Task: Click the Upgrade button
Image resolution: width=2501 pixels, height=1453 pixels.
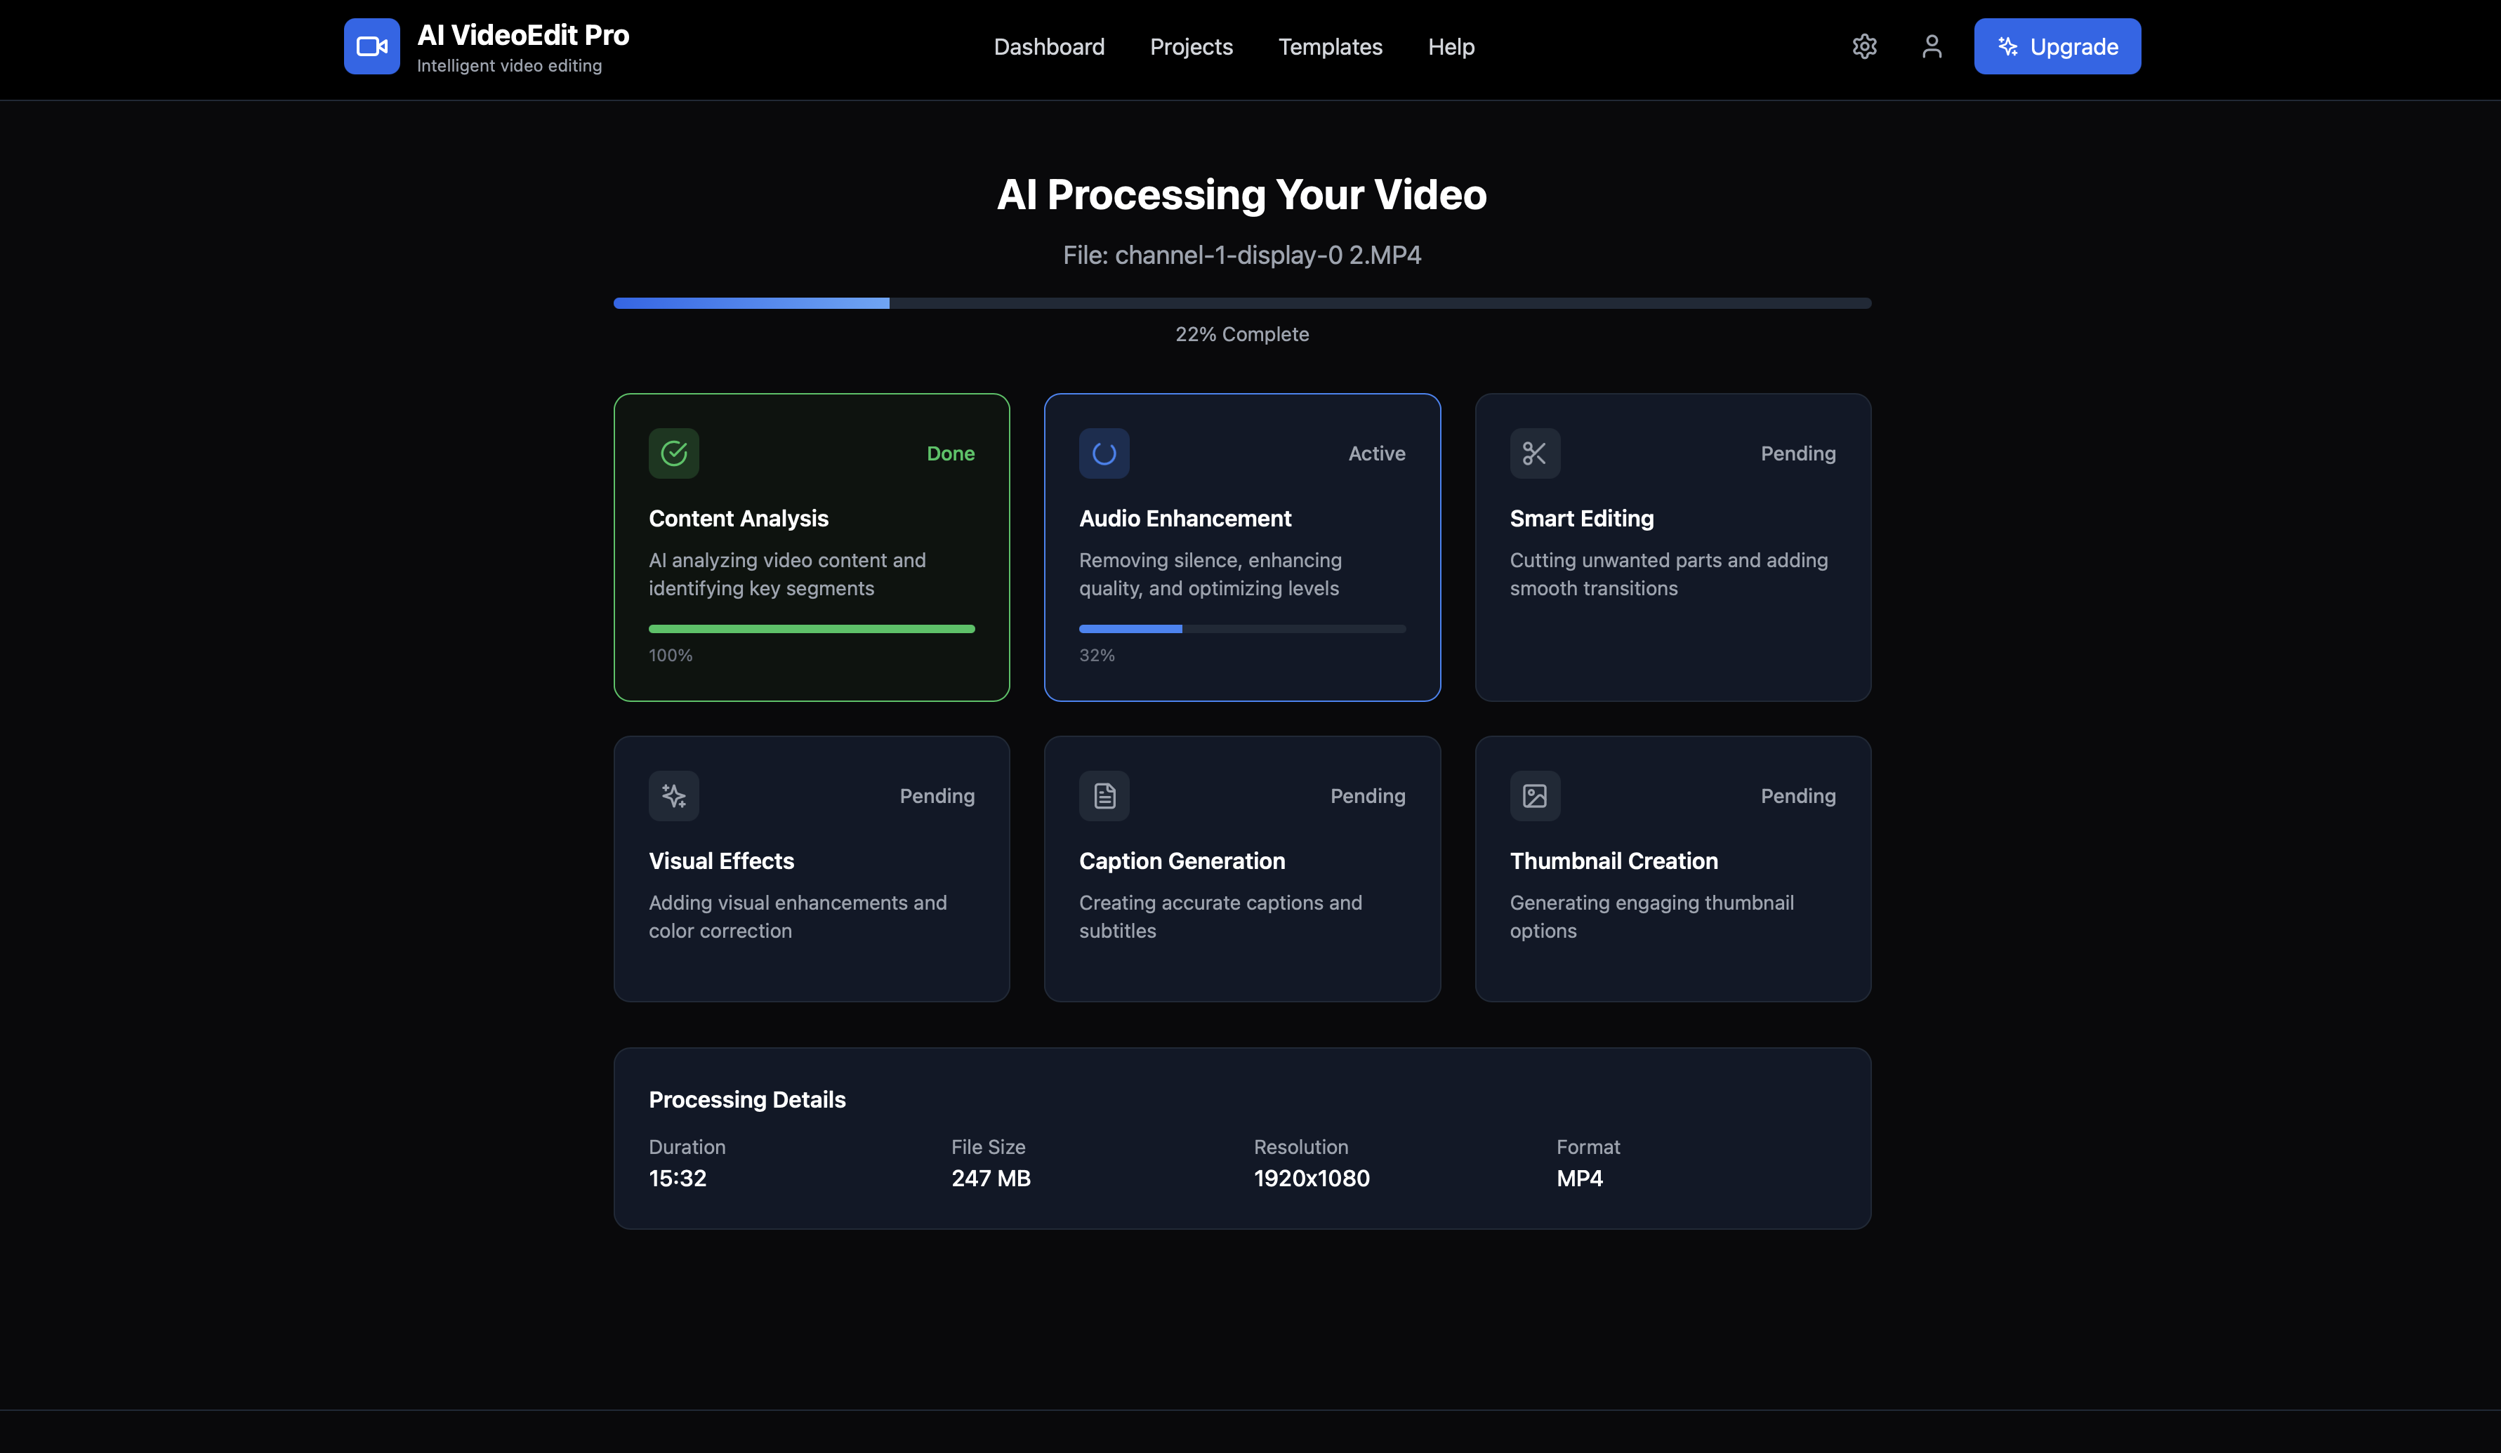Action: click(2057, 46)
